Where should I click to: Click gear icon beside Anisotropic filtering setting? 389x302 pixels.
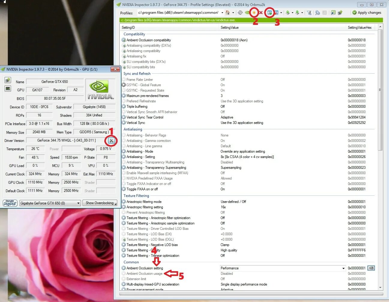coord(124,207)
